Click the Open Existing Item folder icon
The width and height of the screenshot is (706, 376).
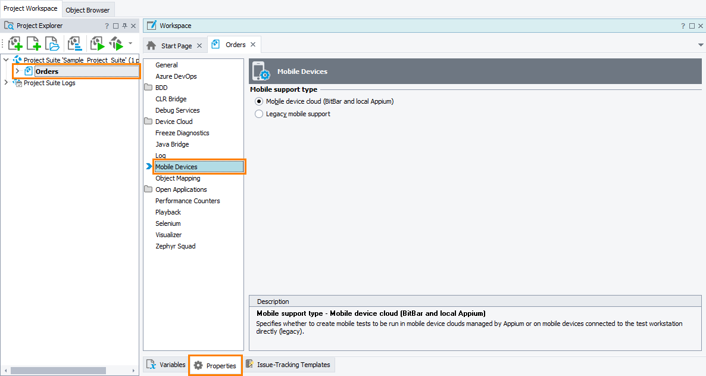coord(53,43)
